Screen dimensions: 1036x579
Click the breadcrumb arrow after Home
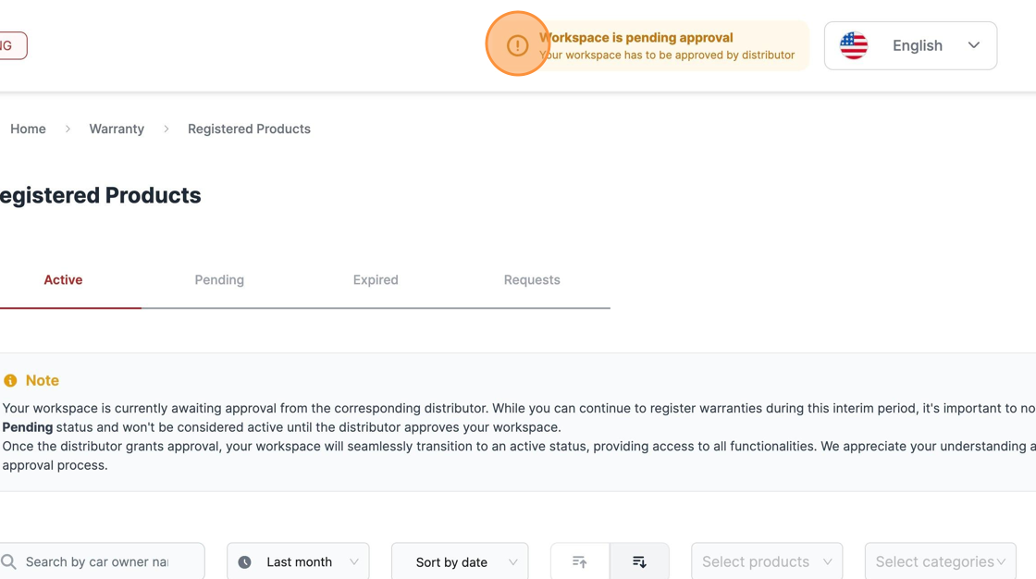[x=68, y=129]
